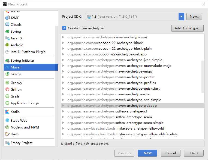Click the Grails icon
Viewport: 208px width, 160px height.
tap(7, 96)
